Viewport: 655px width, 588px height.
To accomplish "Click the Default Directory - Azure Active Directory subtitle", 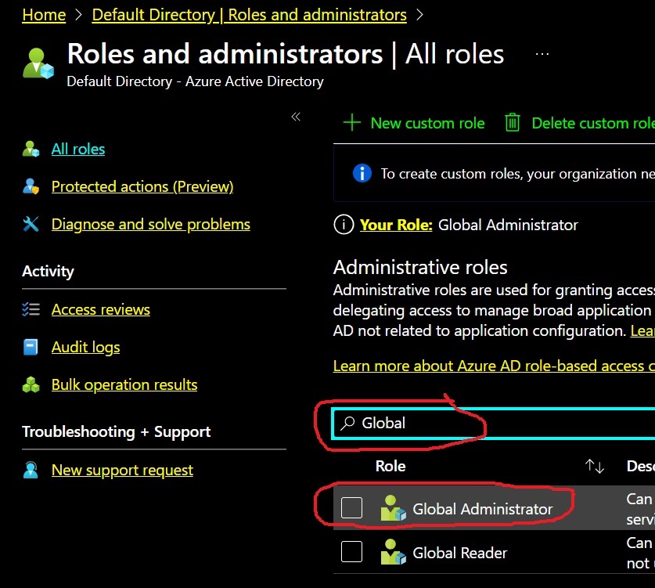I will click(195, 81).
